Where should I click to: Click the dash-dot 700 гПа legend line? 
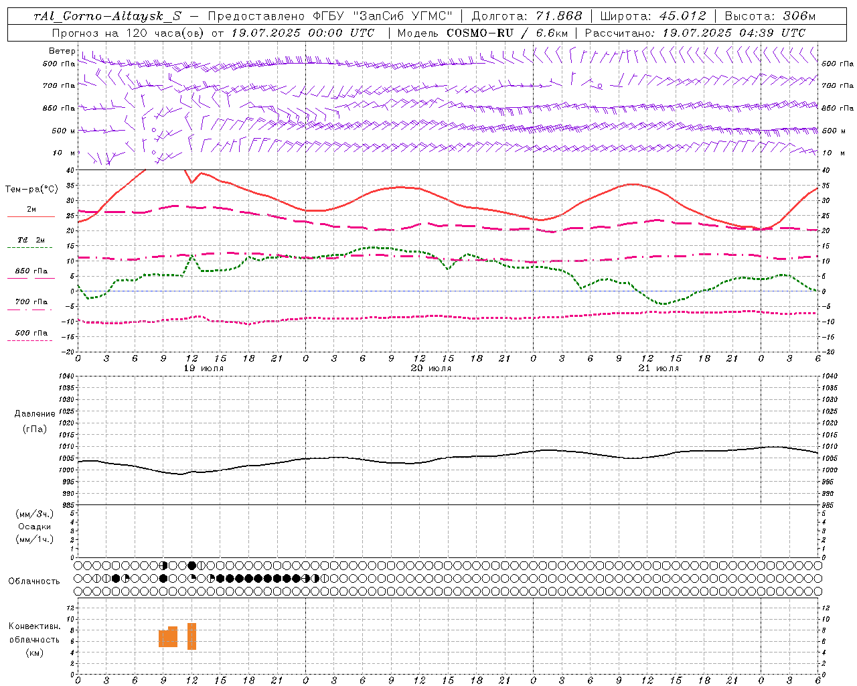tap(29, 310)
